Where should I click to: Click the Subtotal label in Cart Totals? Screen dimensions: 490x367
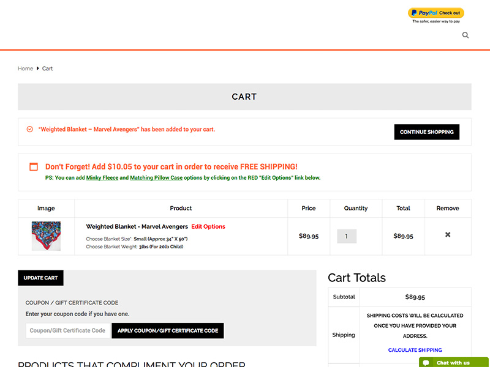(x=344, y=297)
